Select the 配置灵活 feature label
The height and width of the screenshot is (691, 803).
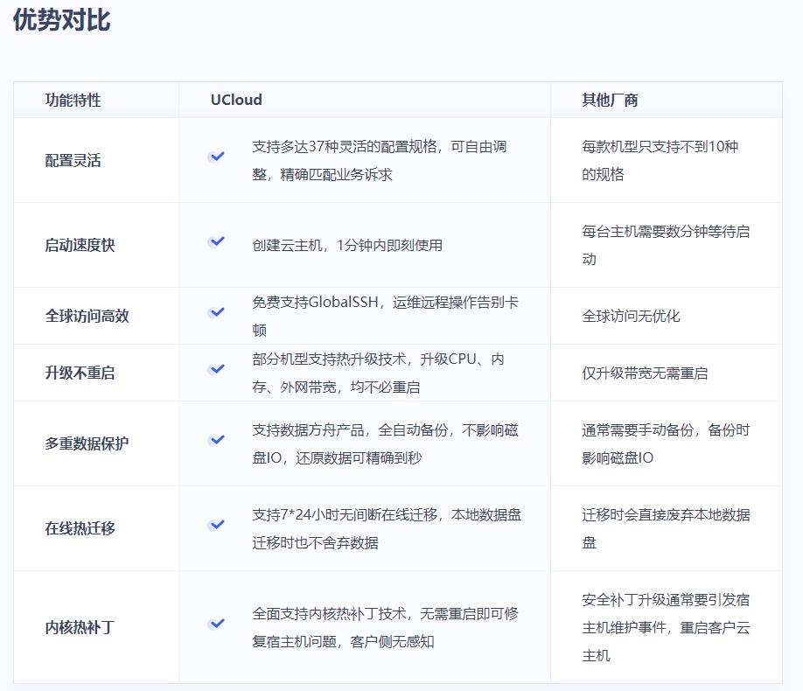(x=73, y=160)
